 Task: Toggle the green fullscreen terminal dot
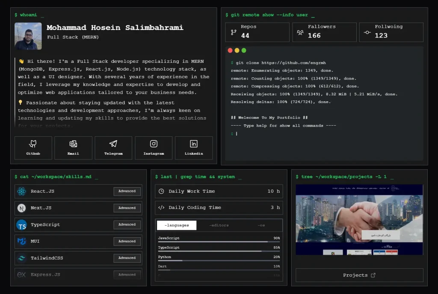(x=243, y=50)
